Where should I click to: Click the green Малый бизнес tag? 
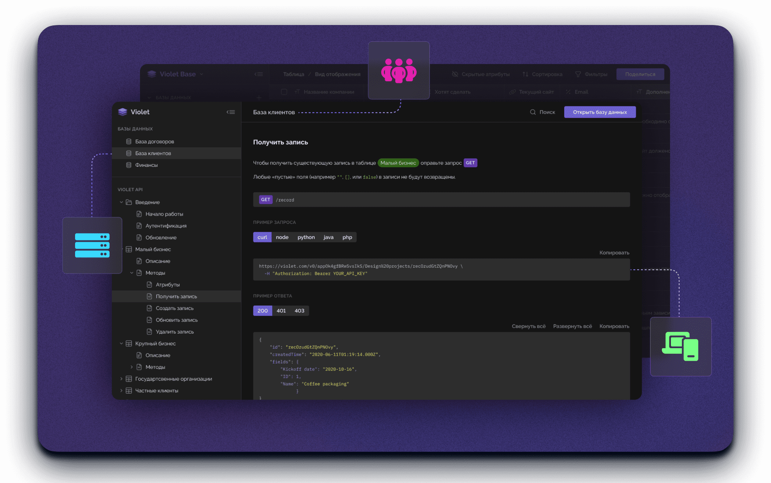click(398, 163)
